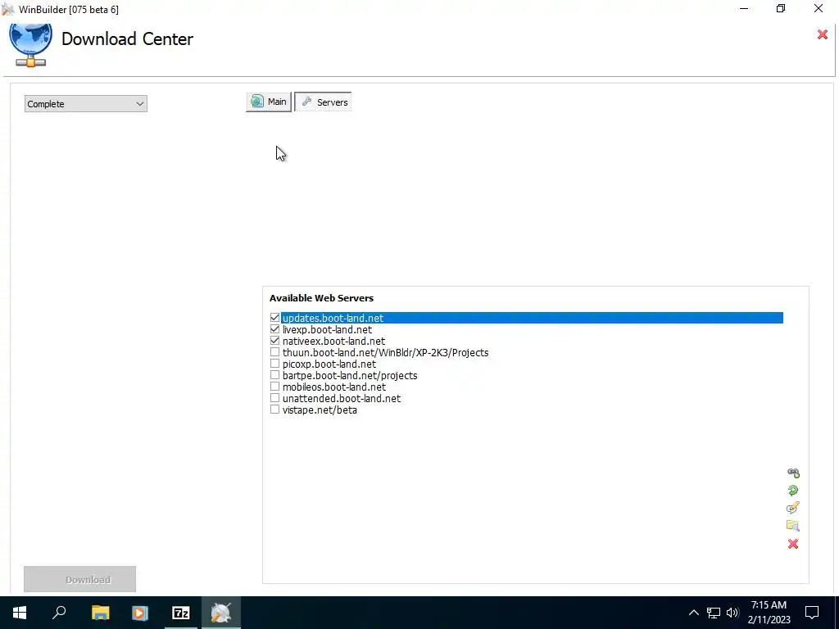Uncheck nativeex.boot-land.net server
The image size is (839, 629).
(275, 341)
